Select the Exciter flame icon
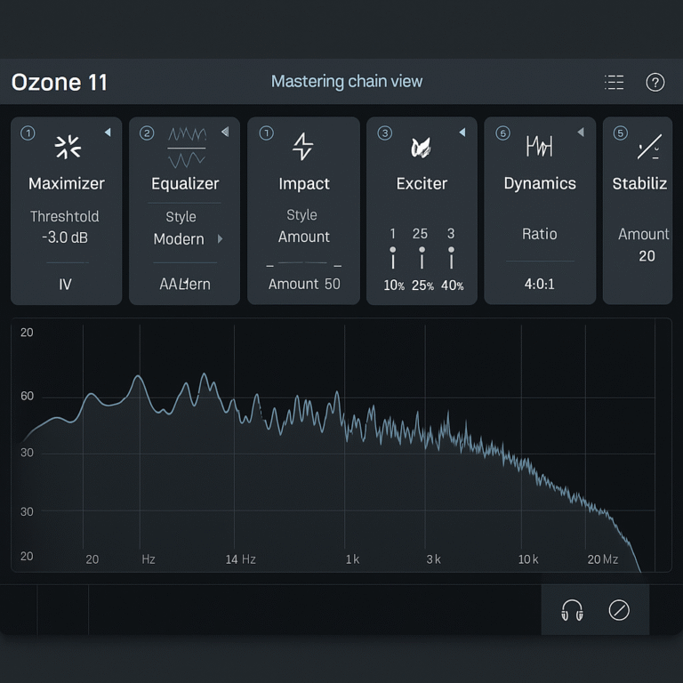683x683 pixels. click(x=421, y=148)
